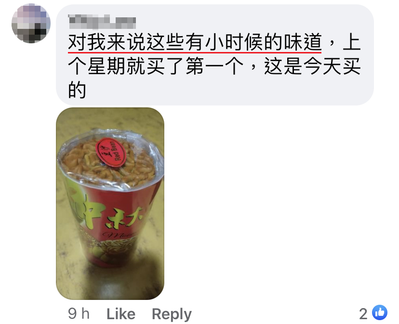Click the blue thumbs-up reaction icon
This screenshot has height=324, width=399.
pos(379,312)
